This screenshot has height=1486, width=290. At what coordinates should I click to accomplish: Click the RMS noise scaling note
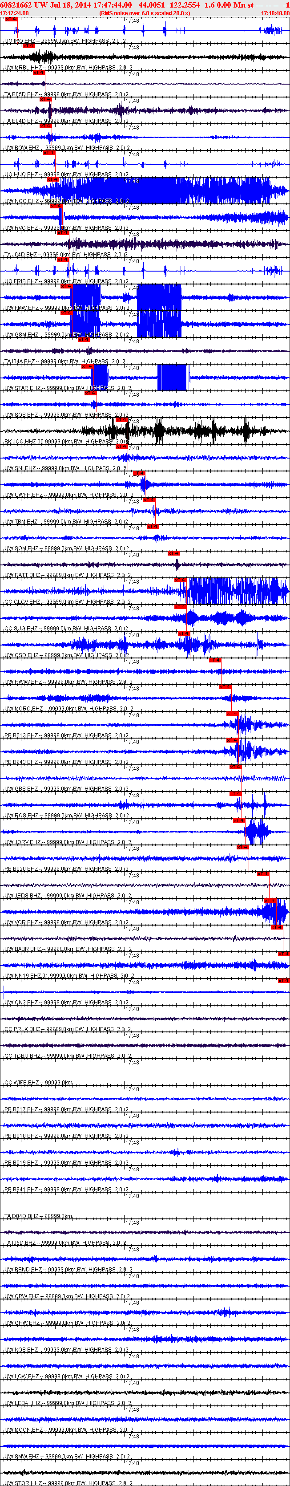tap(144, 13)
